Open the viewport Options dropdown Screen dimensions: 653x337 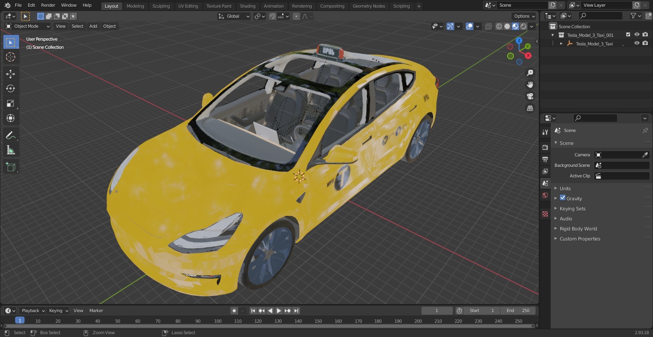(x=524, y=16)
